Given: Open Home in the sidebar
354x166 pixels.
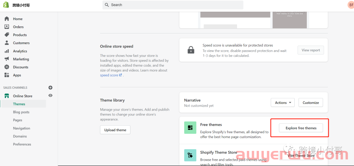Looking at the screenshot, I should (18, 19).
